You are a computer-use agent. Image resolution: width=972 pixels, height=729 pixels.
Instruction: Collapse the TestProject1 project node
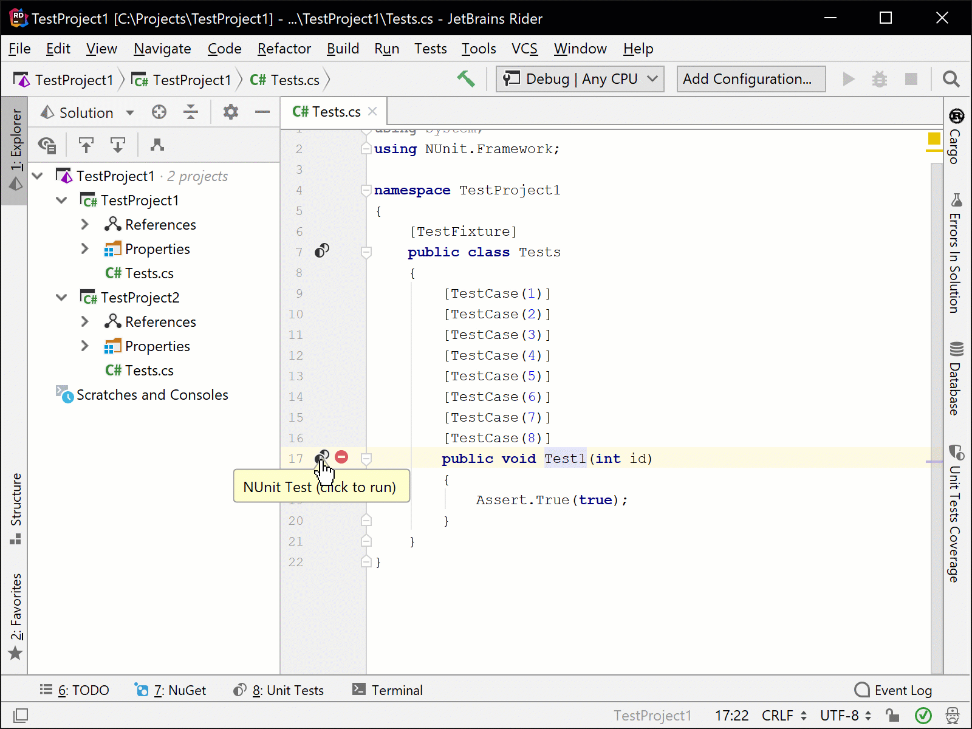pyautogui.click(x=61, y=200)
